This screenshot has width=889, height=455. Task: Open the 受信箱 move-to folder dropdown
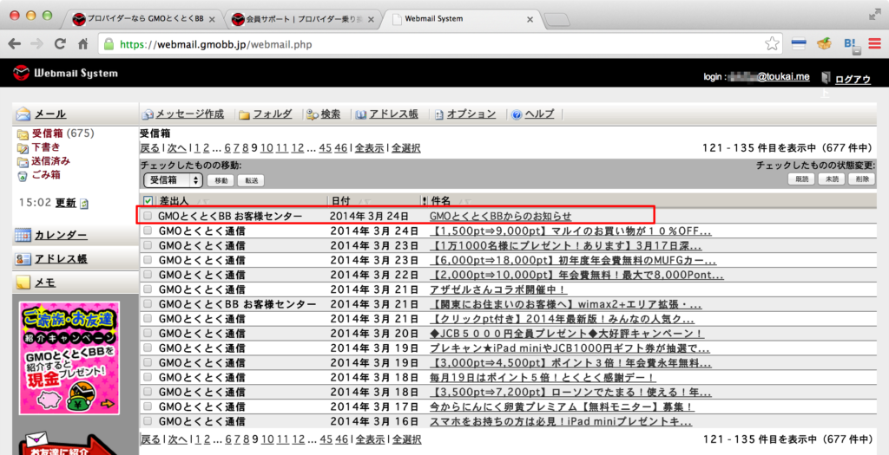173,180
